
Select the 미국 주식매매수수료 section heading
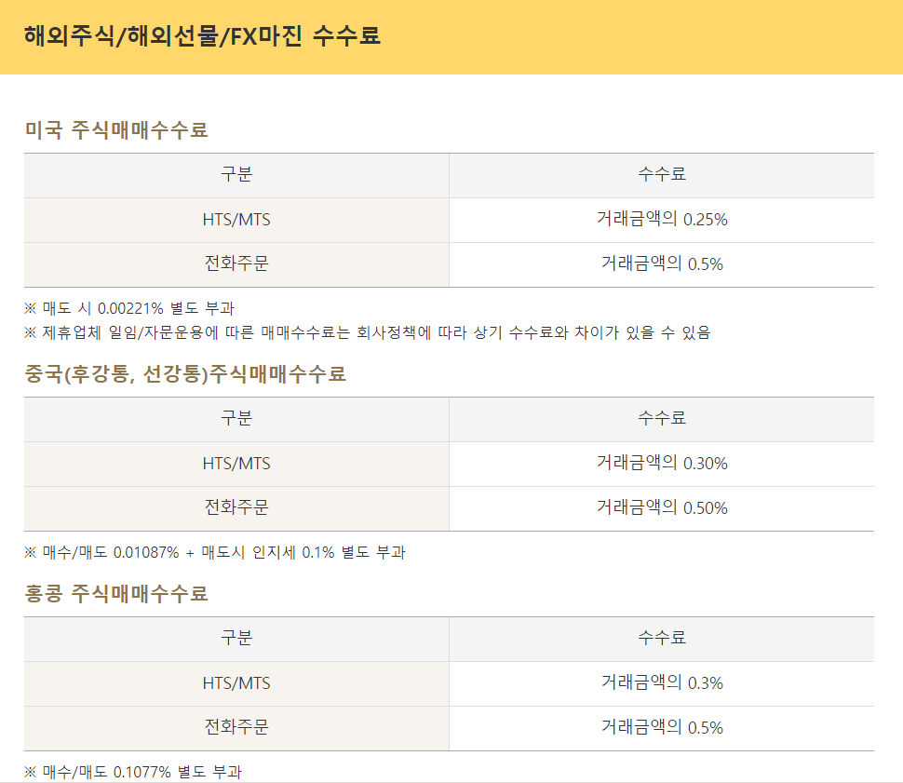[116, 129]
